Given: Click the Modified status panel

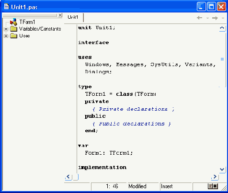Looking at the screenshot, I should tap(137, 186).
